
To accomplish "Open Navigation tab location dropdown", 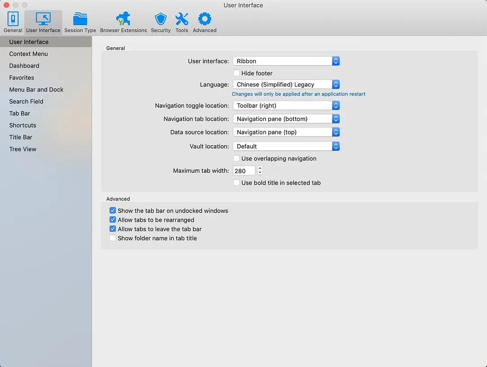I will point(286,119).
